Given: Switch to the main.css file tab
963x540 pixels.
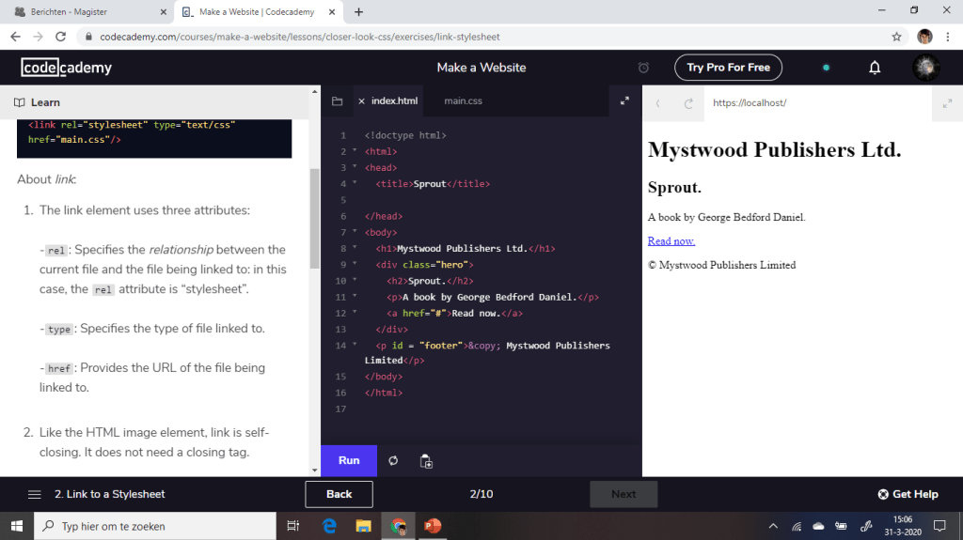Looking at the screenshot, I should [463, 101].
